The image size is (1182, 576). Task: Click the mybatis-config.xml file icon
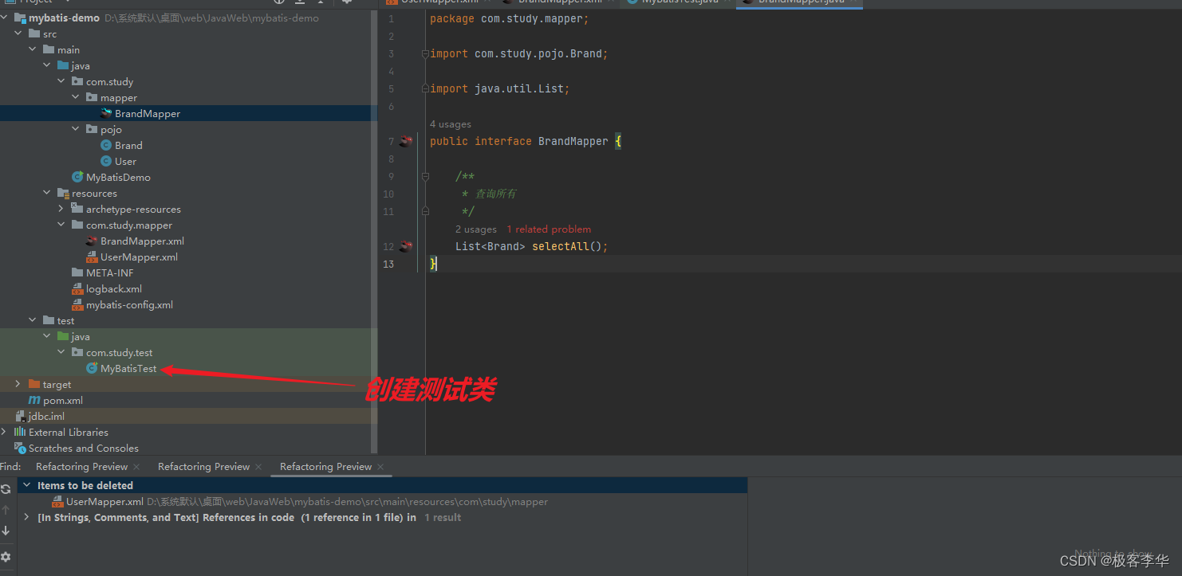(x=77, y=304)
